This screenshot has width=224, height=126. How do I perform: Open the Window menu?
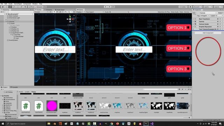pos(35,4)
